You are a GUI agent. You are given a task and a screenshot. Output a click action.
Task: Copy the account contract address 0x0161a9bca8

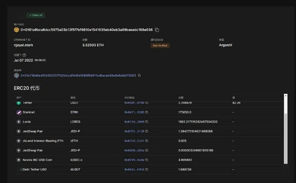coord(157,30)
